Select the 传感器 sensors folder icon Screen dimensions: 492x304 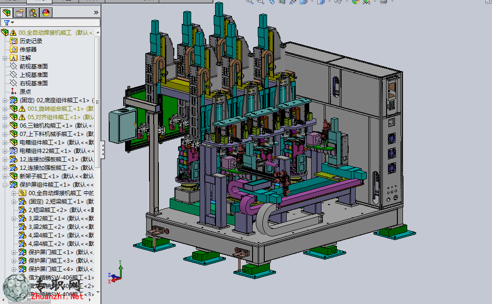(x=14, y=49)
